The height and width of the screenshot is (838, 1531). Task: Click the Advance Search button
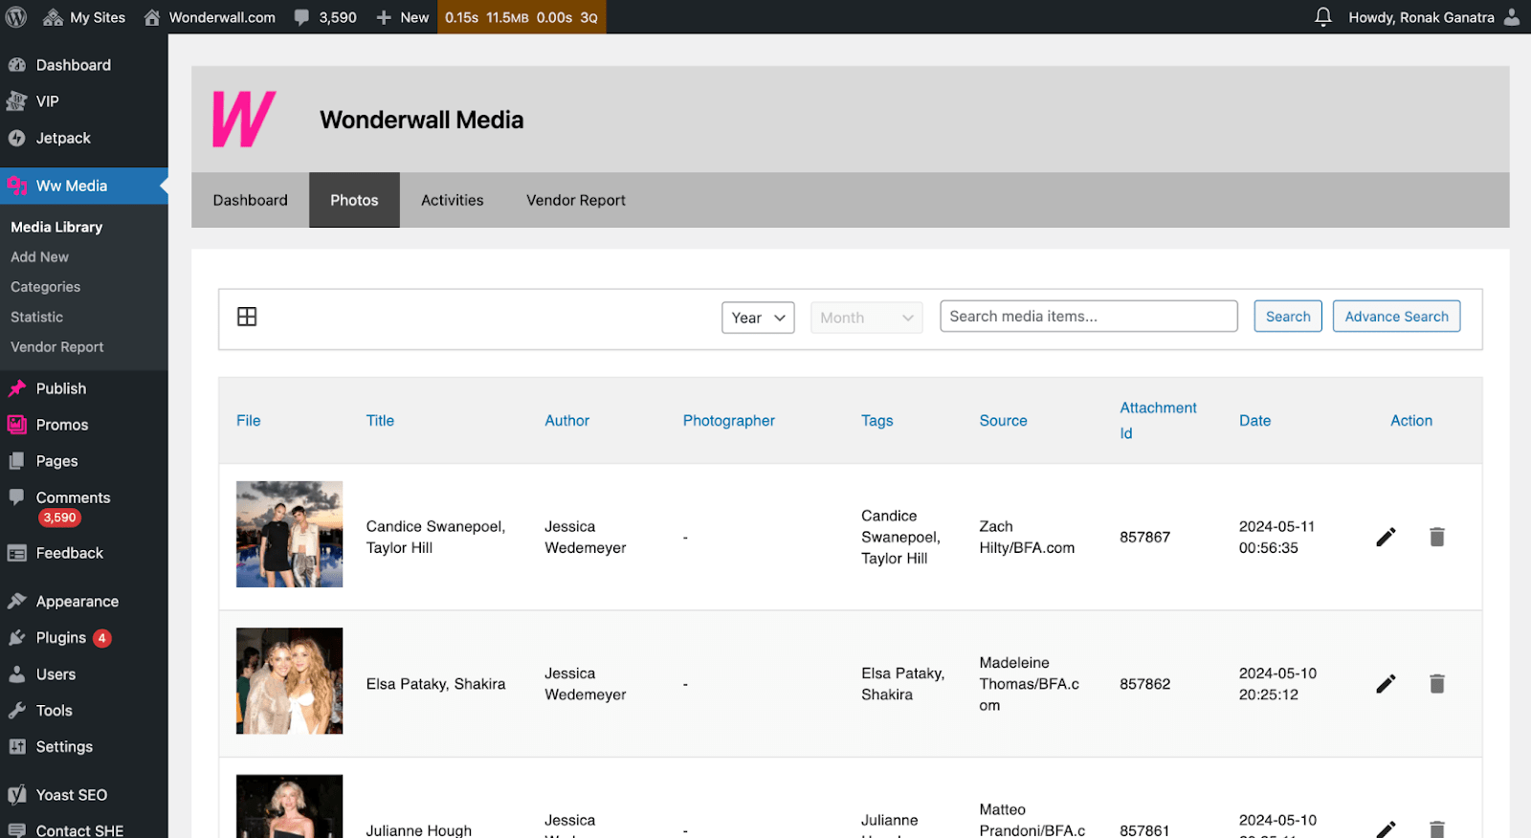click(x=1396, y=317)
